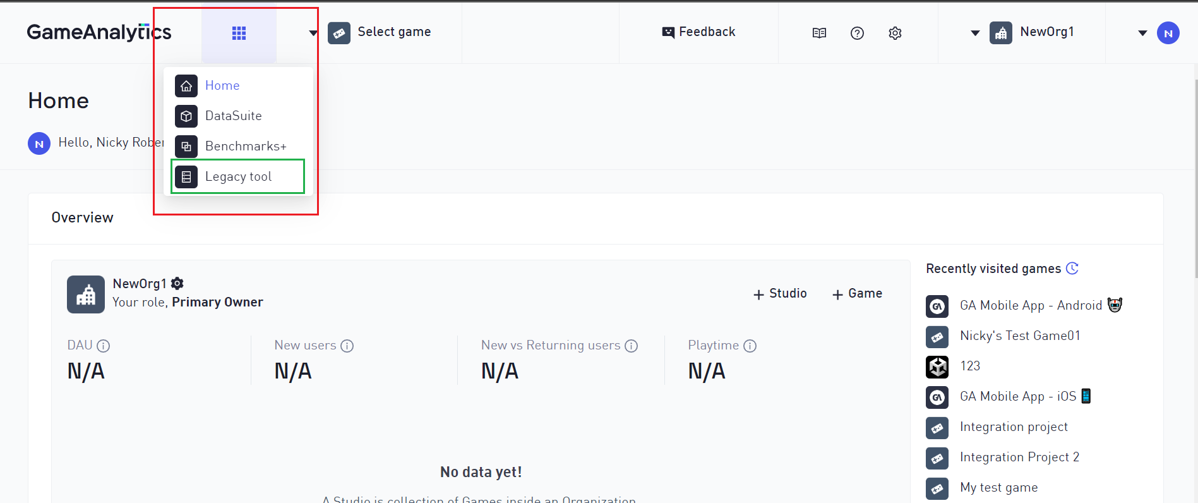
Task: Open the Feedback link
Action: click(x=698, y=32)
